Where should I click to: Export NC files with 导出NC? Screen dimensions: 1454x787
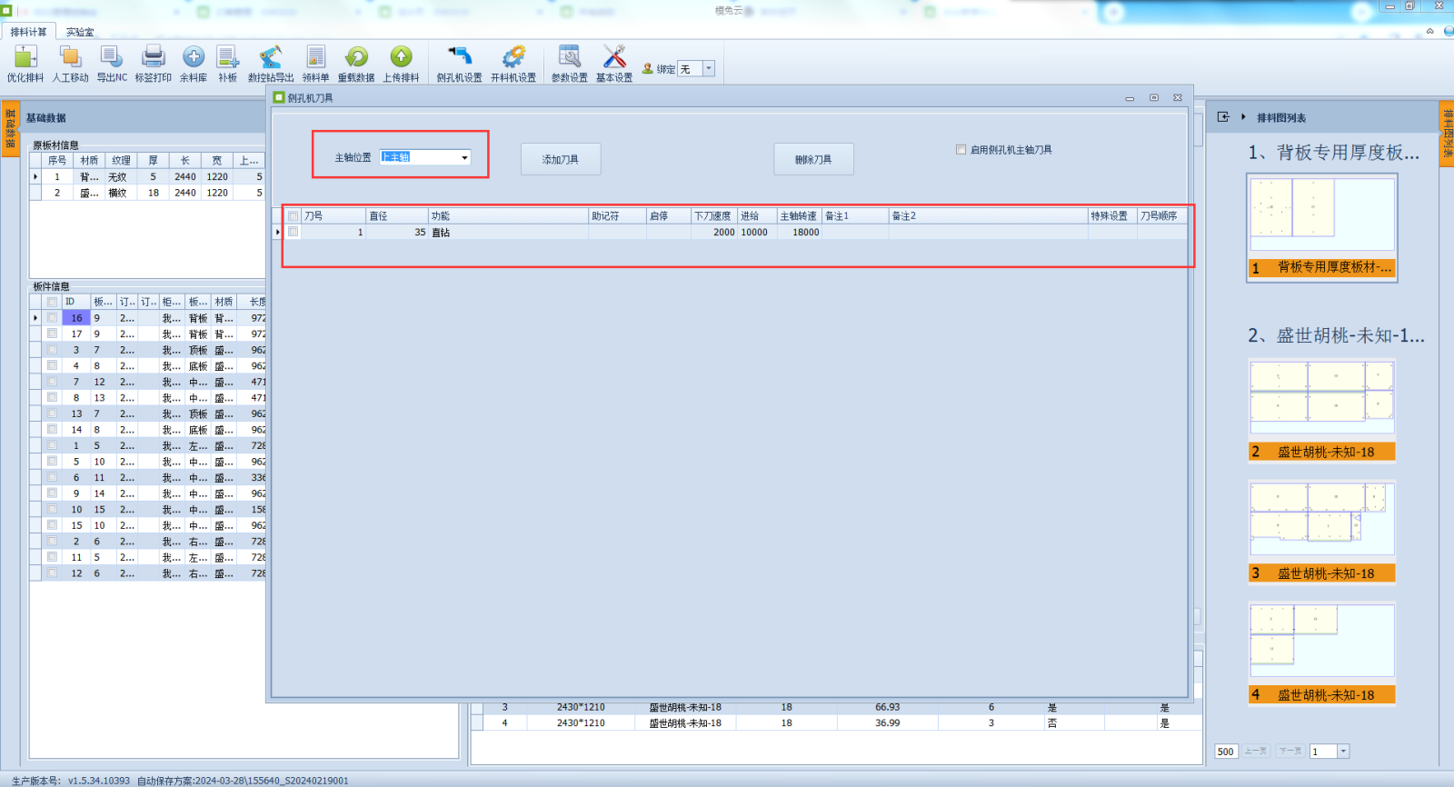pos(112,64)
